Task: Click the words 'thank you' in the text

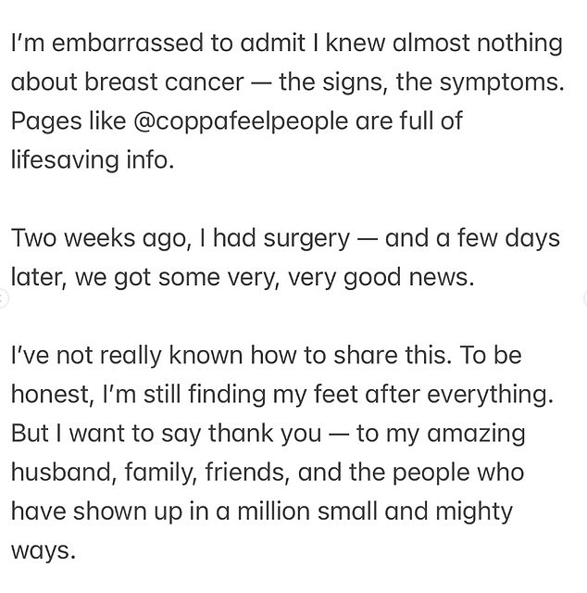Action: pyautogui.click(x=265, y=435)
